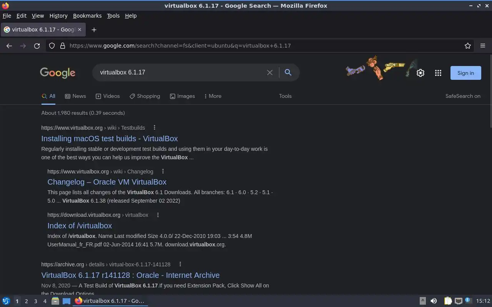Open the Edit menu
Screen dimensions: 492x307
[x=22, y=16]
